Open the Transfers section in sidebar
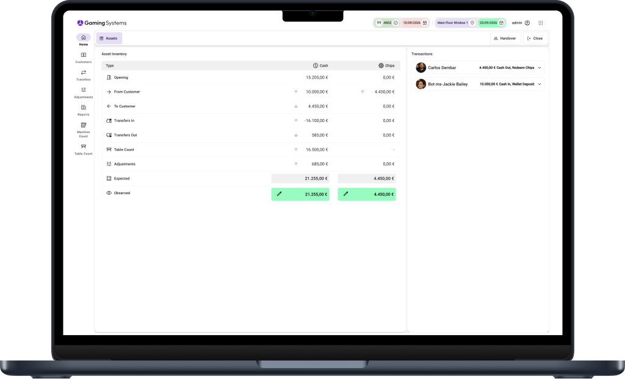625x379 pixels. pos(83,75)
